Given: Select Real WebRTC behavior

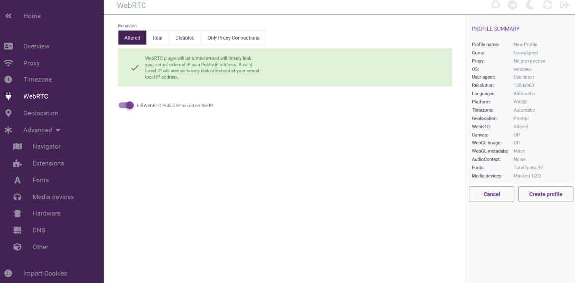Looking at the screenshot, I should pos(158,38).
